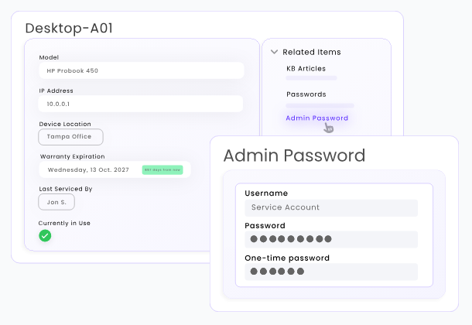Select the Last Serviced By label

point(66,189)
